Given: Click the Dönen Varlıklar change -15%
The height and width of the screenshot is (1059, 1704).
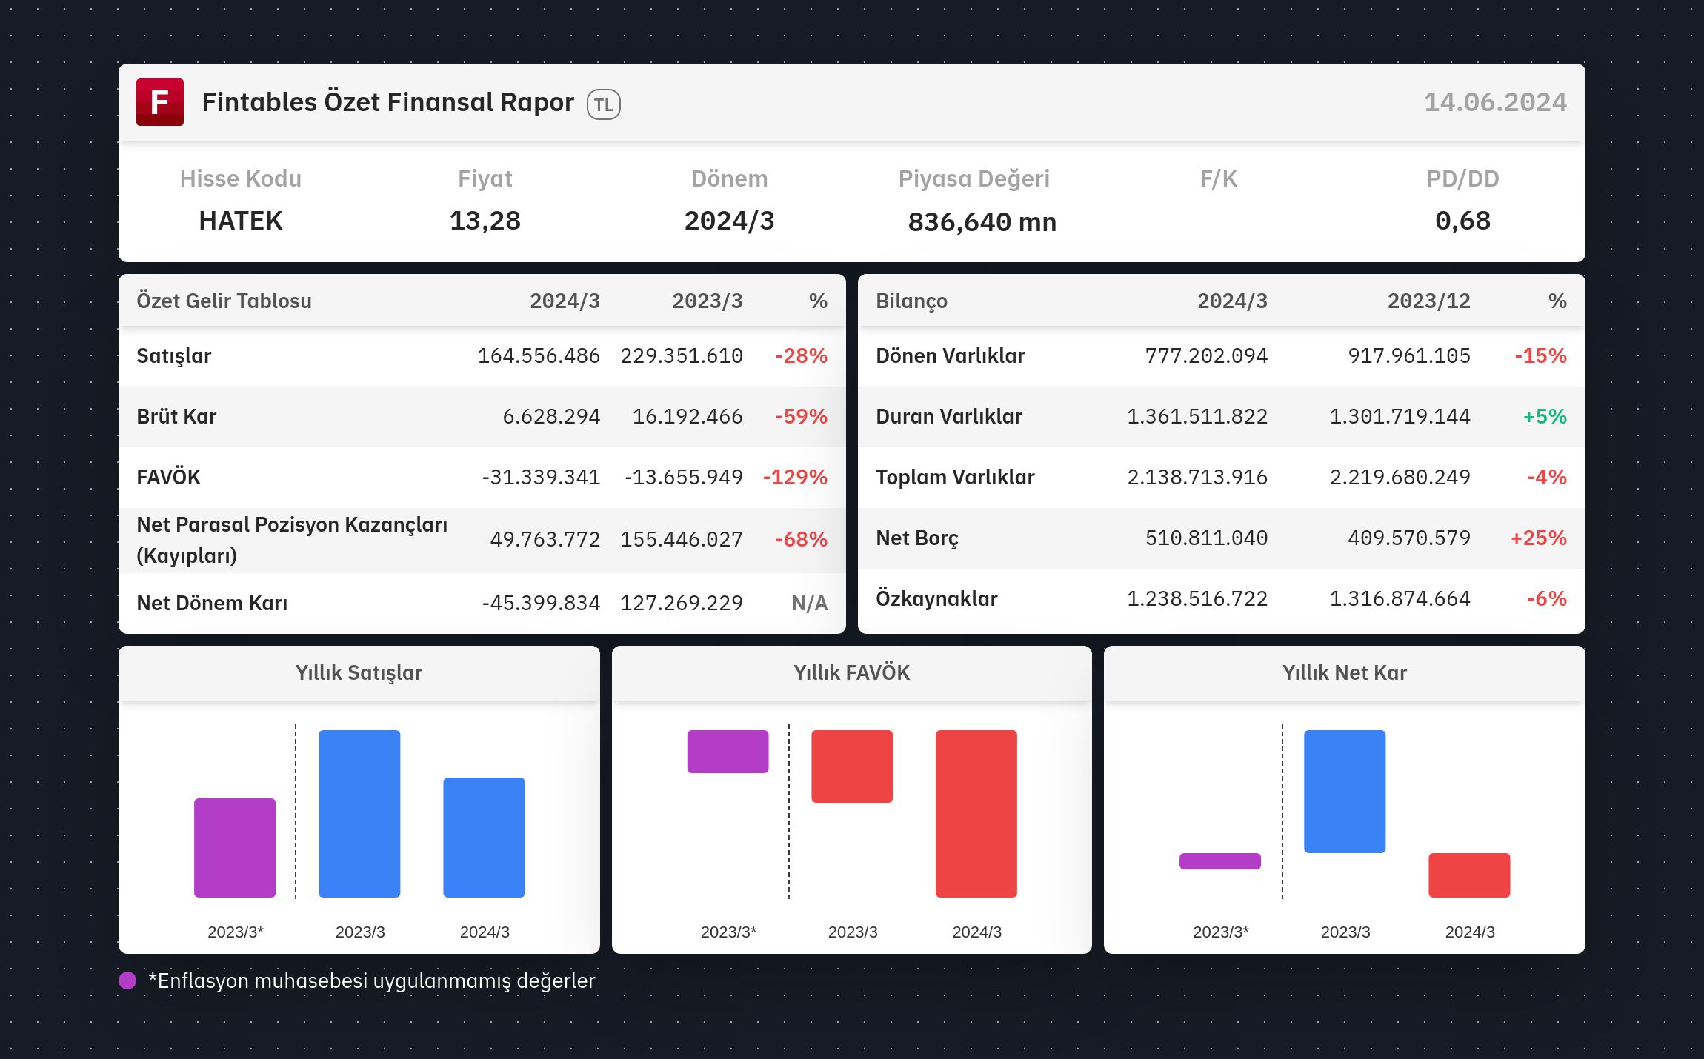Looking at the screenshot, I should click(x=1540, y=355).
